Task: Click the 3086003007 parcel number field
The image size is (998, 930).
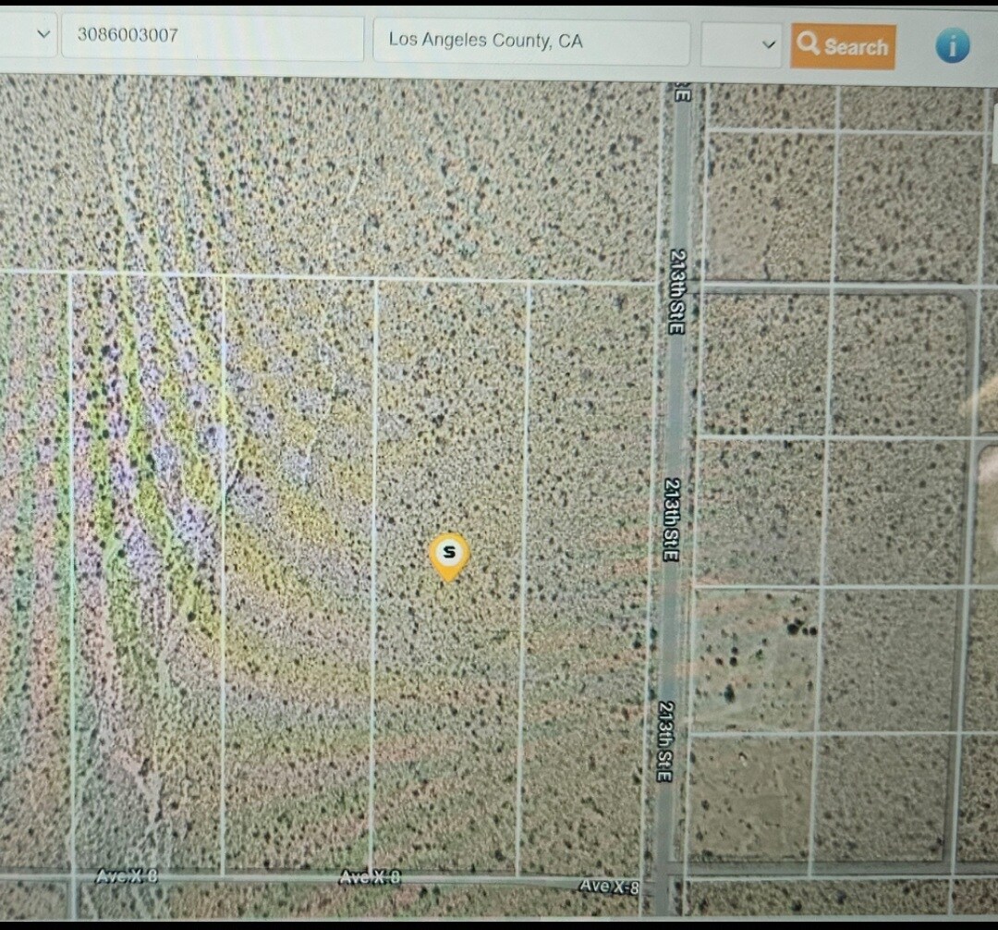Action: 212,38
